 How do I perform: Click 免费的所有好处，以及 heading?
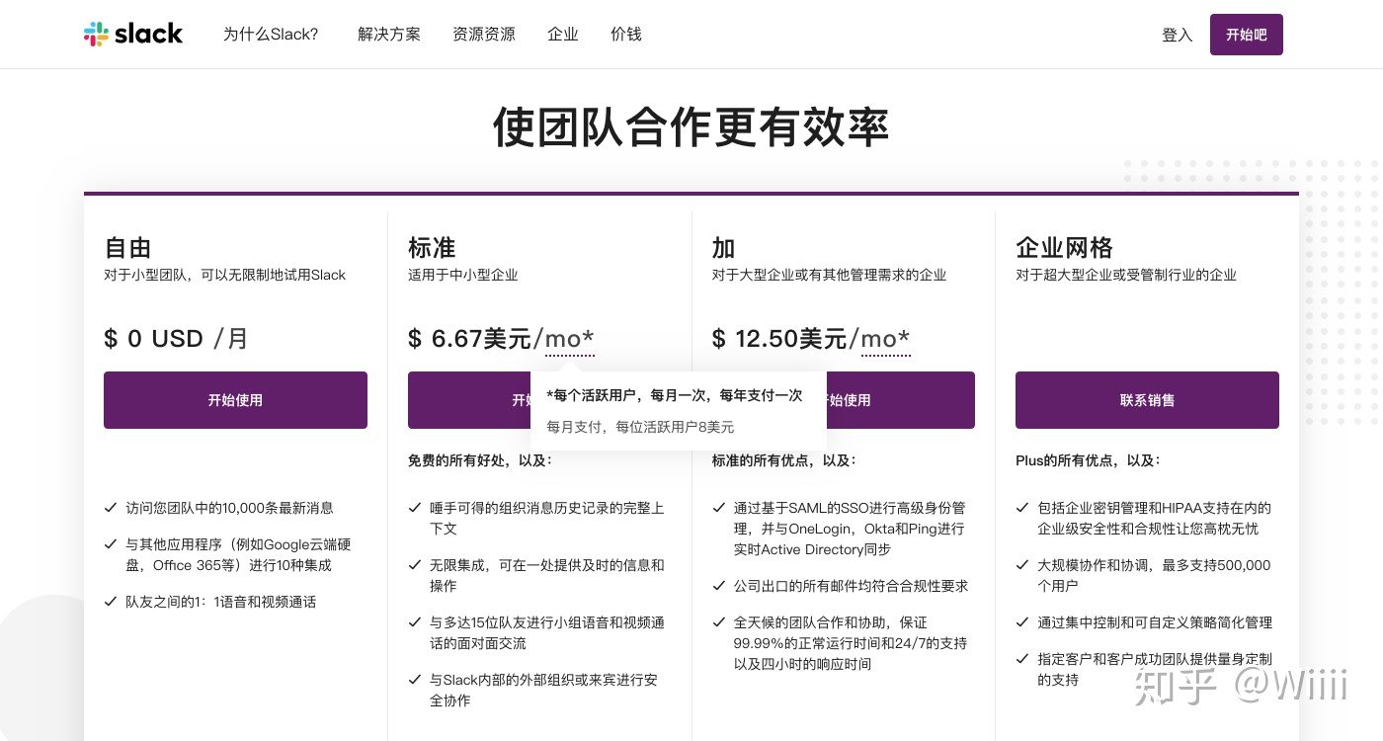click(480, 460)
